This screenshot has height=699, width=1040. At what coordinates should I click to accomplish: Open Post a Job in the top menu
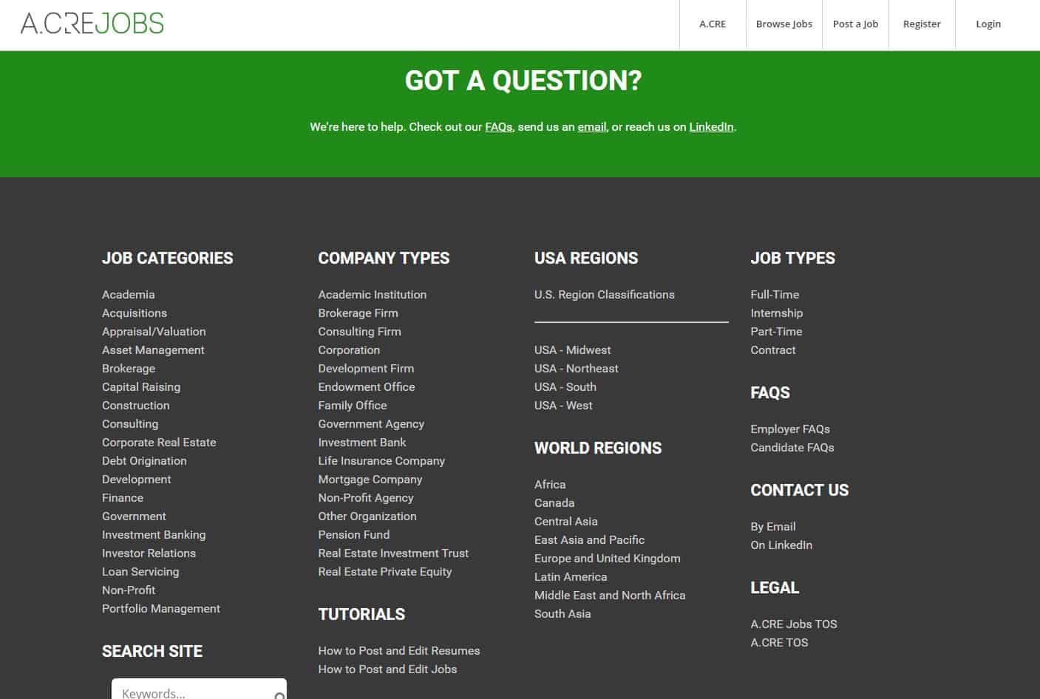[855, 24]
